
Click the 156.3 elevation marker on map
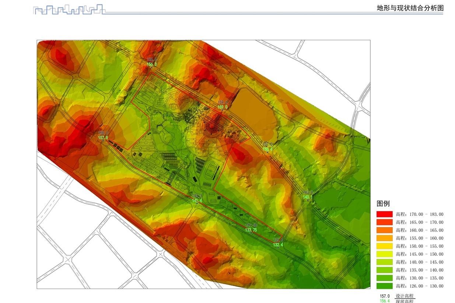(152, 64)
